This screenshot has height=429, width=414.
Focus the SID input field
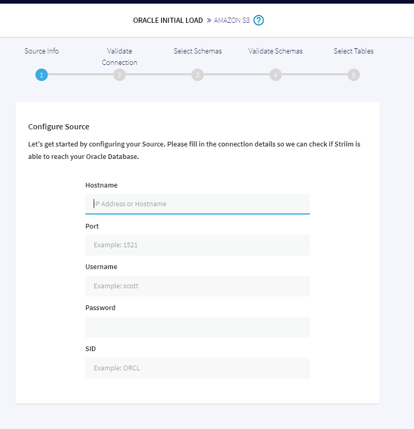(198, 368)
